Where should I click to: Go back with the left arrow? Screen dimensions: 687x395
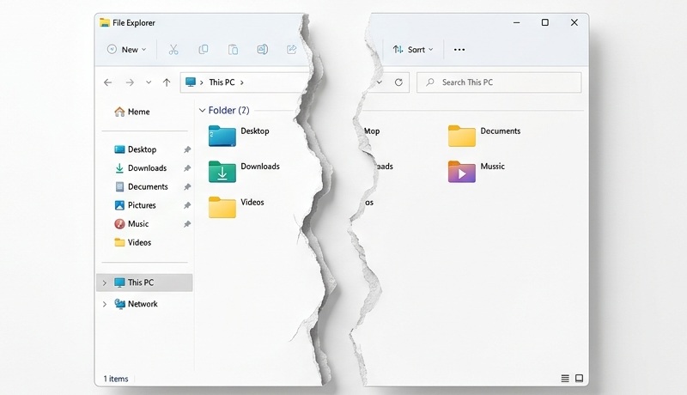coord(108,82)
